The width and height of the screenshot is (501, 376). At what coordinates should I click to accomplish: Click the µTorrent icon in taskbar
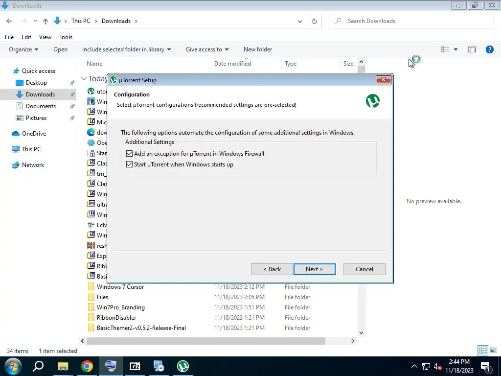183,366
